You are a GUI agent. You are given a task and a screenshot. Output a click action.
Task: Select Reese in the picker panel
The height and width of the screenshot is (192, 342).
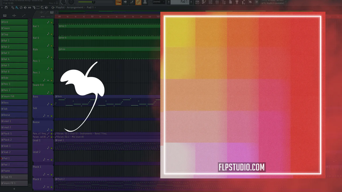click(x=14, y=115)
